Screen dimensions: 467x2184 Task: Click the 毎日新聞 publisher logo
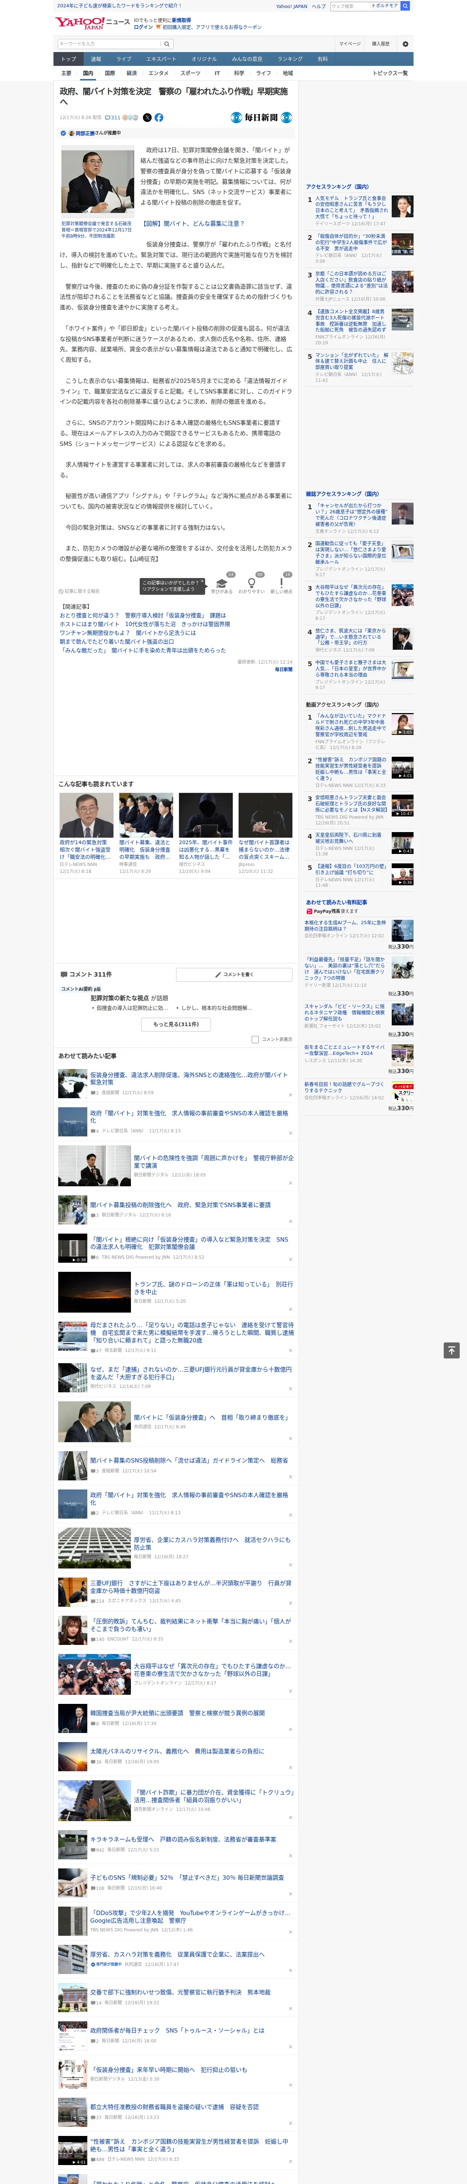[x=261, y=118]
